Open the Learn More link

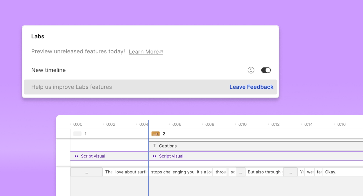click(x=146, y=52)
